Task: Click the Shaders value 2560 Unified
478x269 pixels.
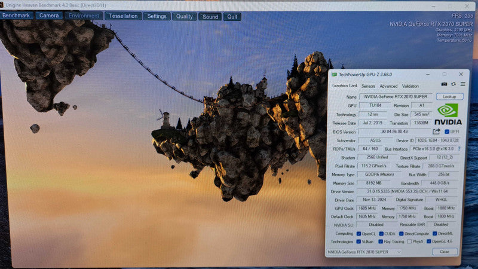Action: tap(377, 157)
